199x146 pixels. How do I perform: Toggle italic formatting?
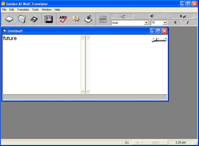point(188,22)
